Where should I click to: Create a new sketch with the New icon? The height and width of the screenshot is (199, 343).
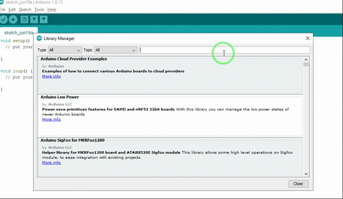point(24,19)
